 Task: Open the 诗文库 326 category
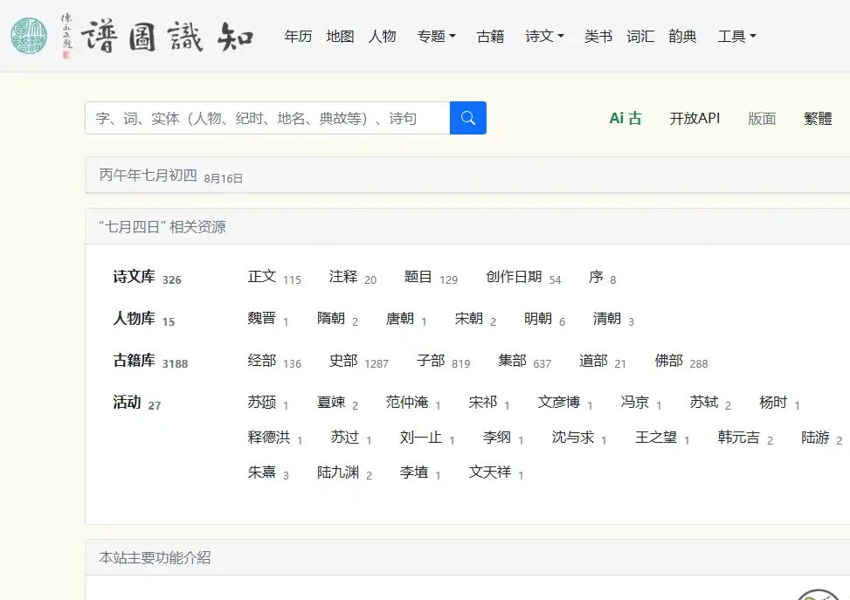coord(147,277)
